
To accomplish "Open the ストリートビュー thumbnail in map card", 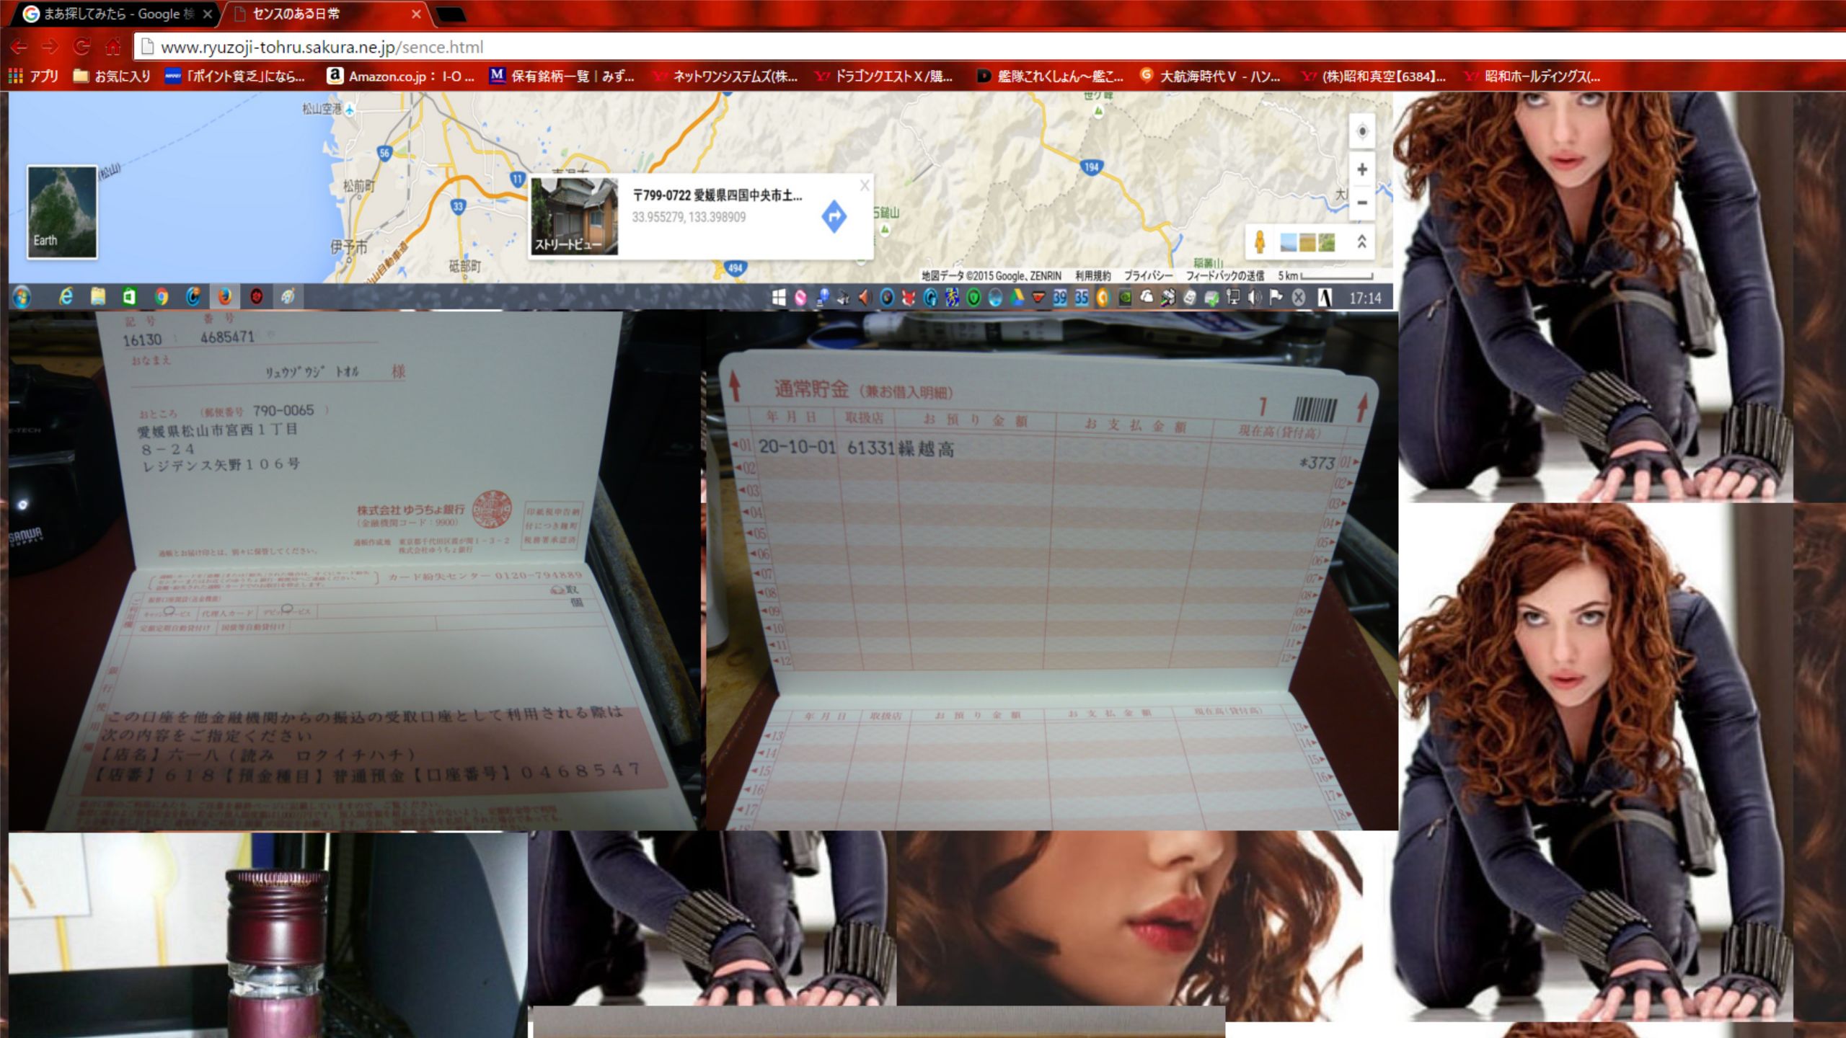I will [575, 216].
